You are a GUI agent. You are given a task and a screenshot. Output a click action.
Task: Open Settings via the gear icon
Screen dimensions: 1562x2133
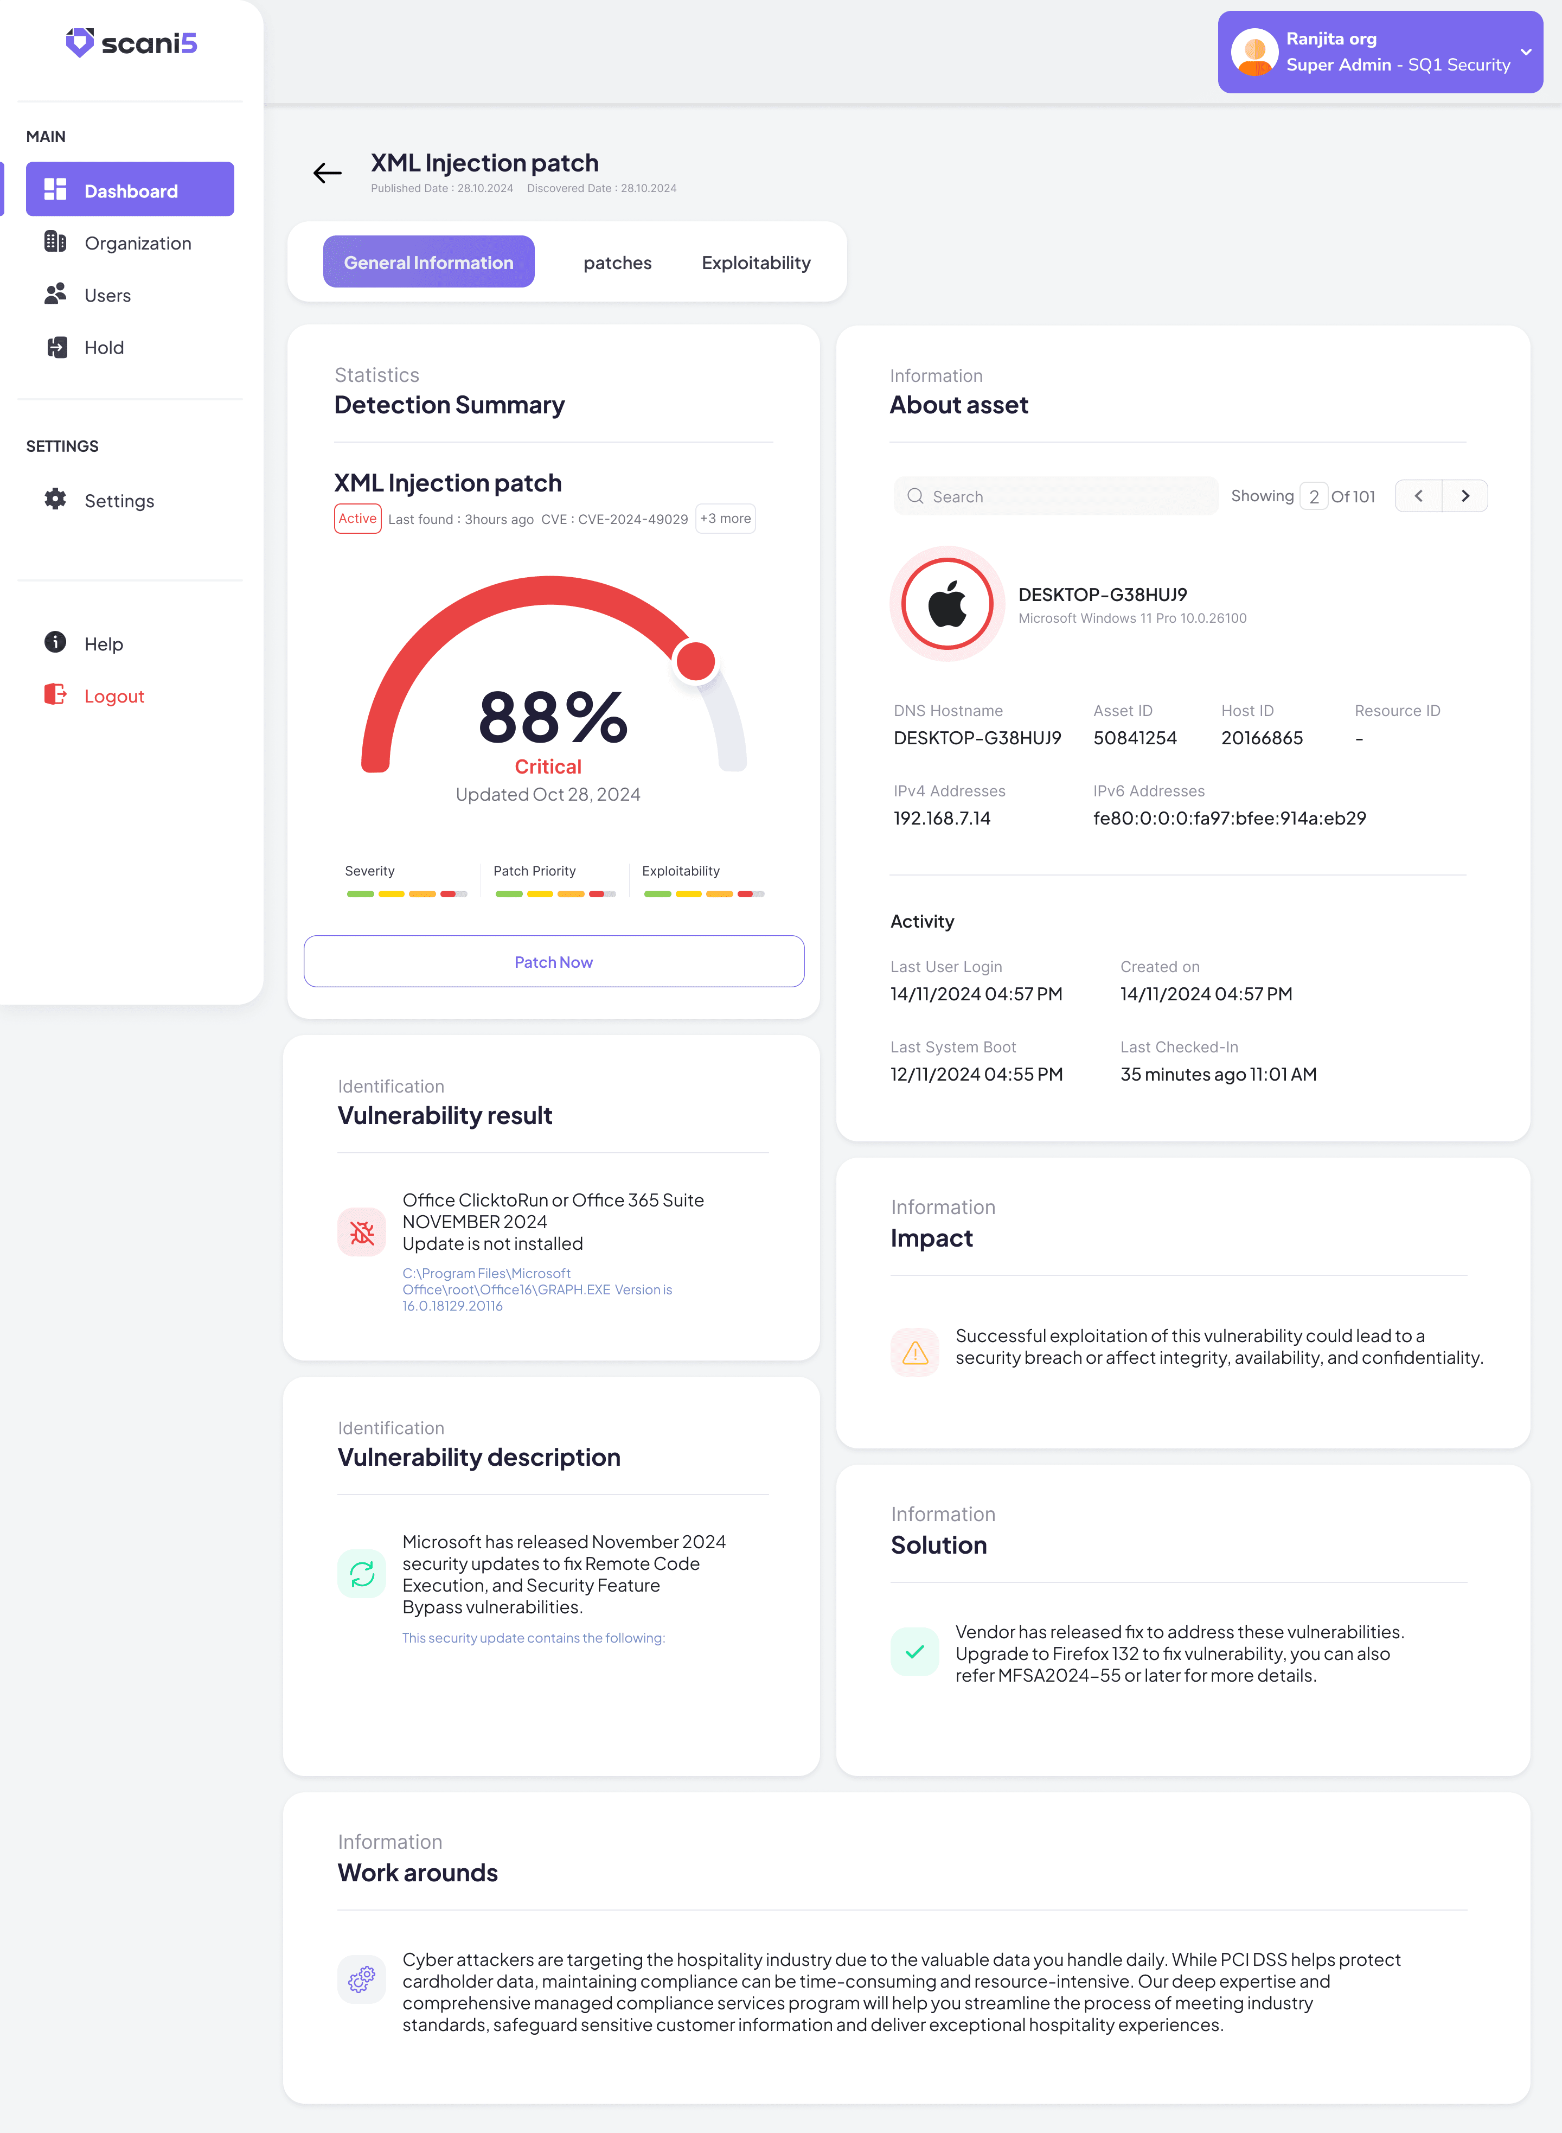click(56, 499)
